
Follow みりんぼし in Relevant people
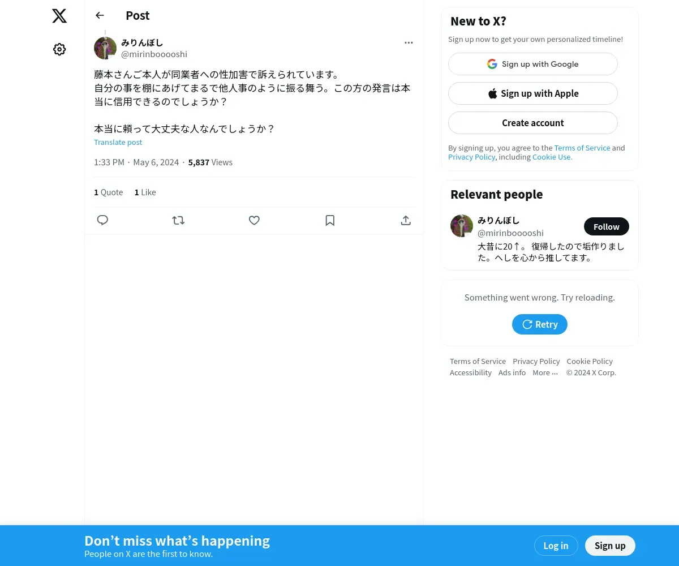tap(606, 226)
